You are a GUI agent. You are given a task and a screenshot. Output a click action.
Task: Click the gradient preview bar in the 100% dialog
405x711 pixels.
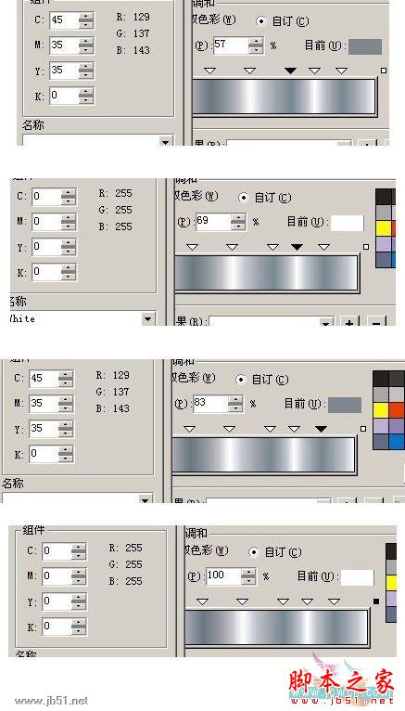click(276, 627)
